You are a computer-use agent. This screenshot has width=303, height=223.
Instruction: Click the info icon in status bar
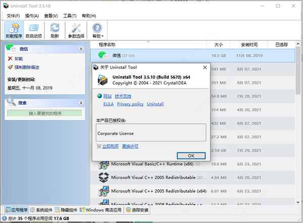click(5, 218)
